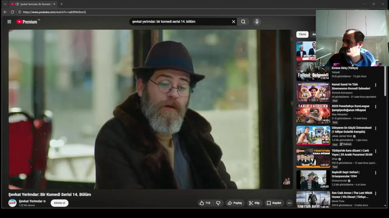Screen dimensions: 389x218
Task: Click the video player to pause
Action: 150,109
